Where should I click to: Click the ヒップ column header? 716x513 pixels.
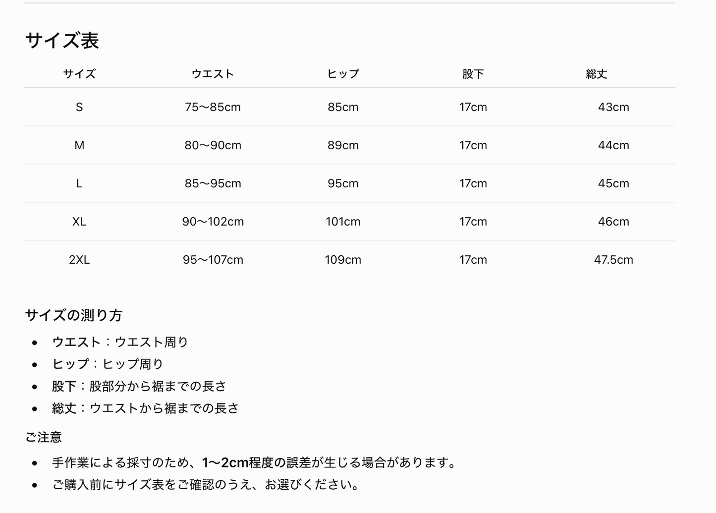click(343, 74)
